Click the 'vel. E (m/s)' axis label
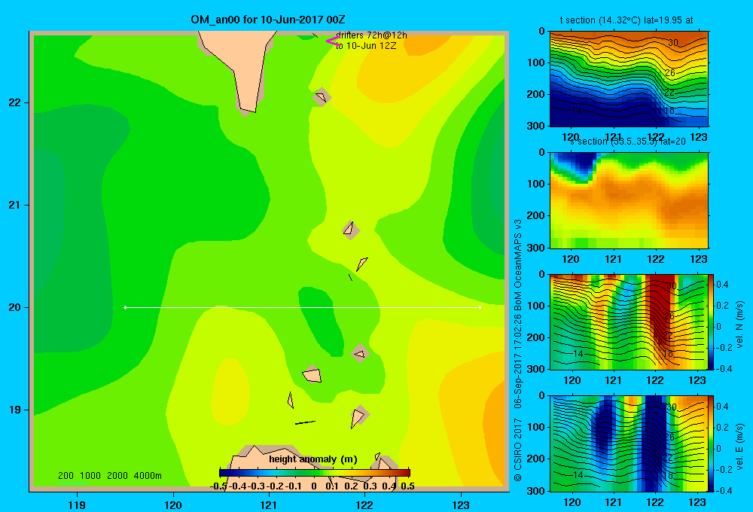The width and height of the screenshot is (753, 512). click(739, 445)
